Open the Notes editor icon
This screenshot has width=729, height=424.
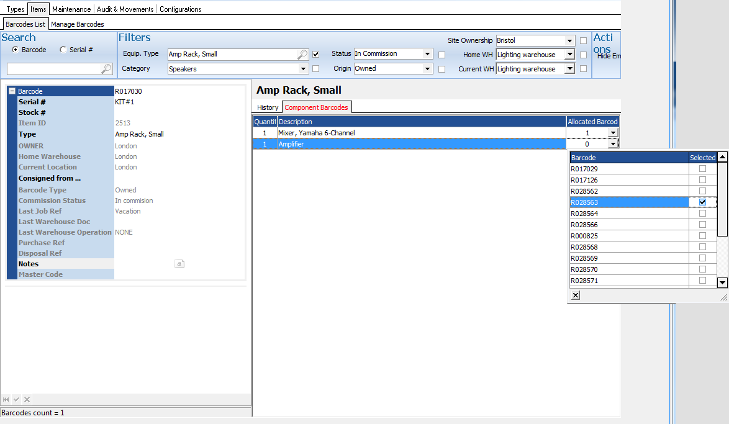[179, 264]
